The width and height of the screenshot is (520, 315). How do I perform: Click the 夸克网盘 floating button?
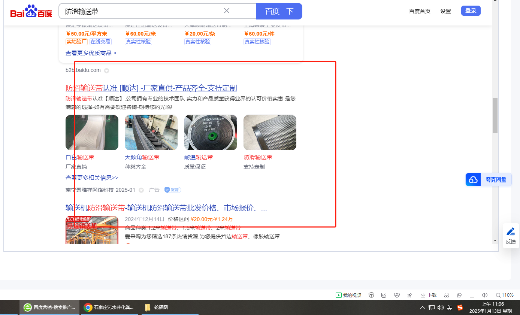tap(489, 180)
